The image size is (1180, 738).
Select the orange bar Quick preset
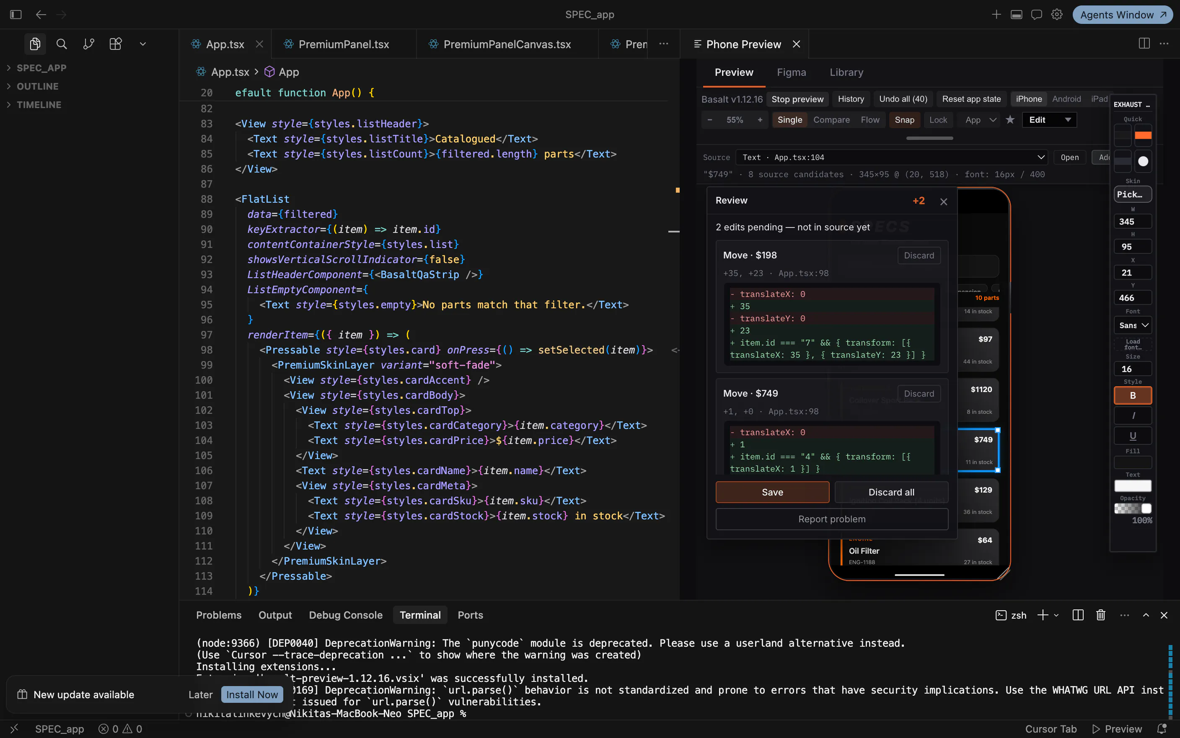(1143, 135)
